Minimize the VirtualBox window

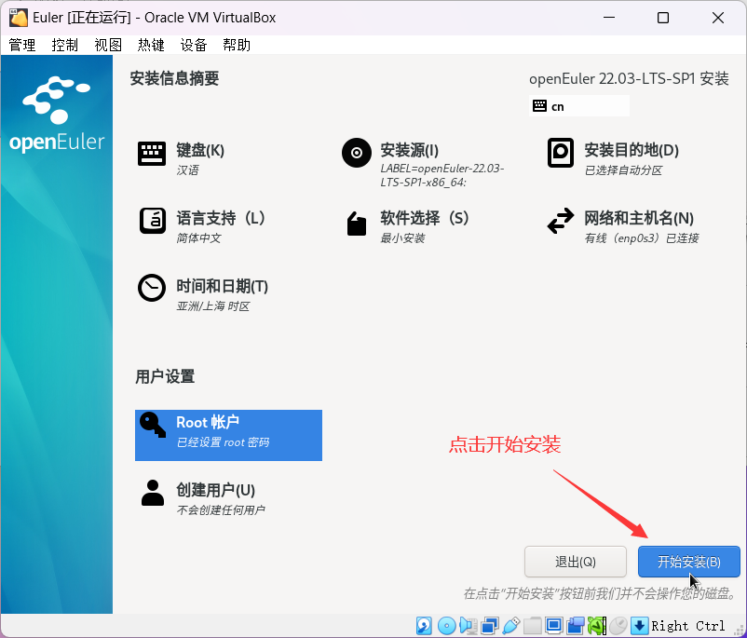608,18
